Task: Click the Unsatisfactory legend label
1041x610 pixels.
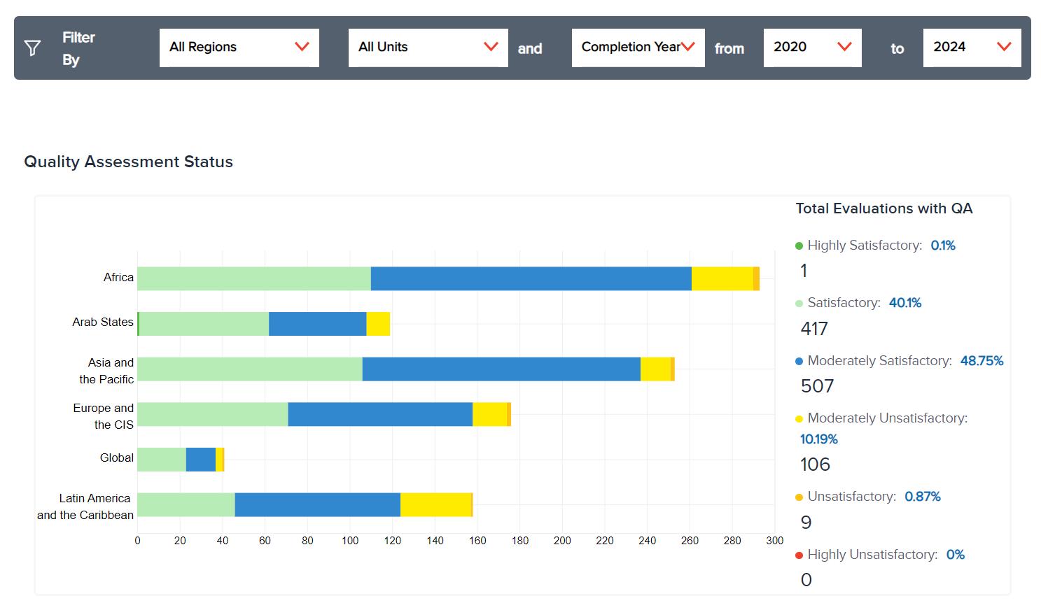Action: pyautogui.click(x=852, y=497)
